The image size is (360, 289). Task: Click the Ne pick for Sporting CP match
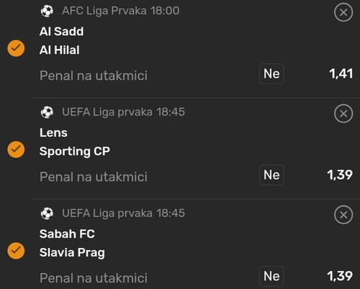271,175
